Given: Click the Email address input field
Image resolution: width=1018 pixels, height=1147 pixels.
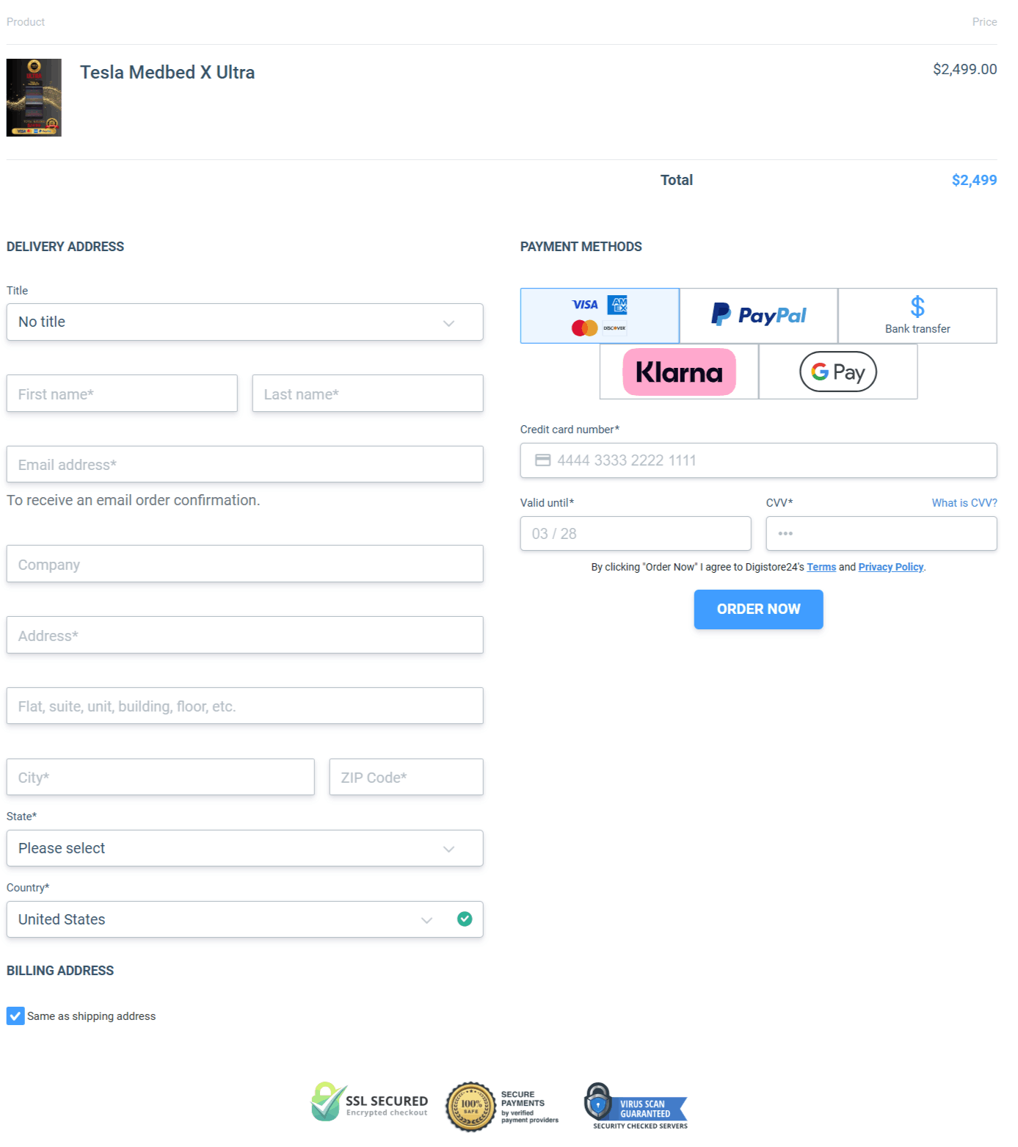Looking at the screenshot, I should pos(244,464).
